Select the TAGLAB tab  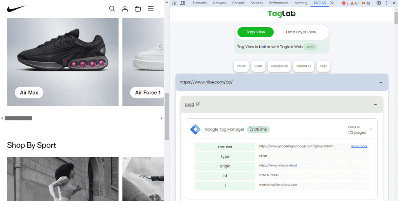click(319, 3)
